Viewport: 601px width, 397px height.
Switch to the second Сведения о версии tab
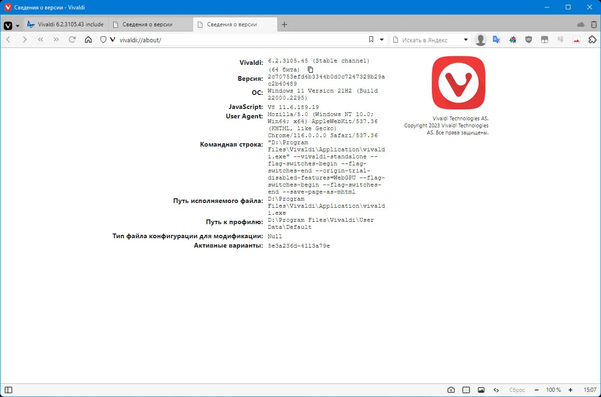click(150, 24)
